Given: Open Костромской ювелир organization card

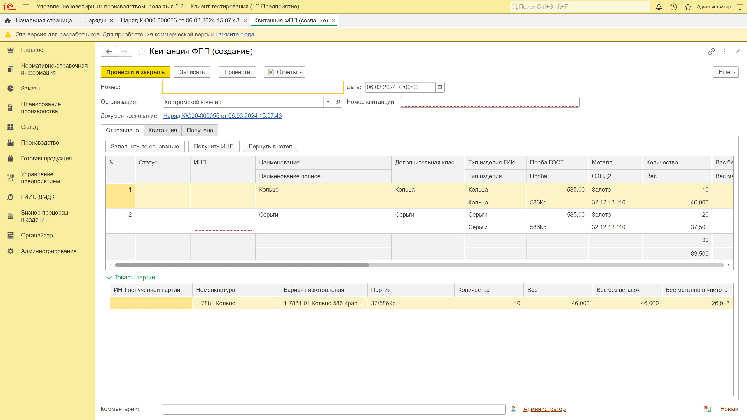Looking at the screenshot, I should [x=338, y=102].
